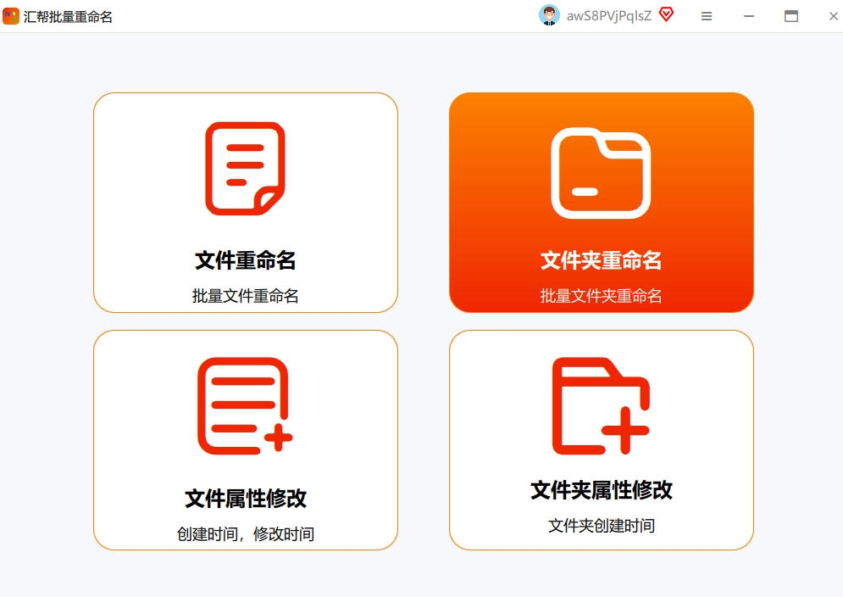This screenshot has width=843, height=597.
Task: Click the document-plus icon for file attributes
Action: tap(245, 406)
